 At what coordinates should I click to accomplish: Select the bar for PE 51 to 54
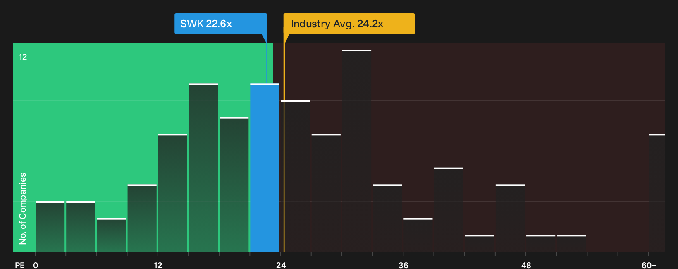coord(571,243)
